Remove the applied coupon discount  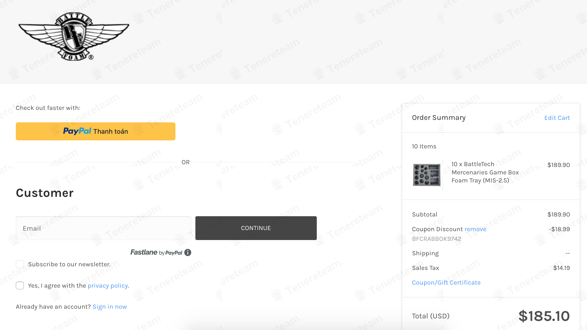tap(475, 229)
